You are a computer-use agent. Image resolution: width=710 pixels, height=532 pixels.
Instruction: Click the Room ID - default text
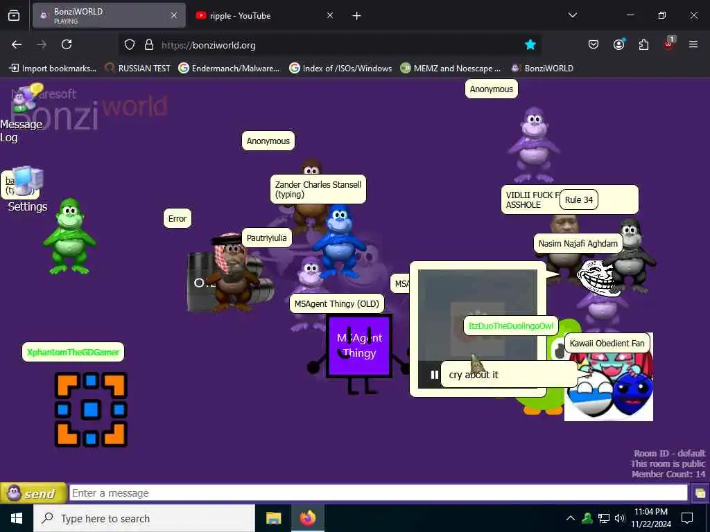(x=669, y=453)
